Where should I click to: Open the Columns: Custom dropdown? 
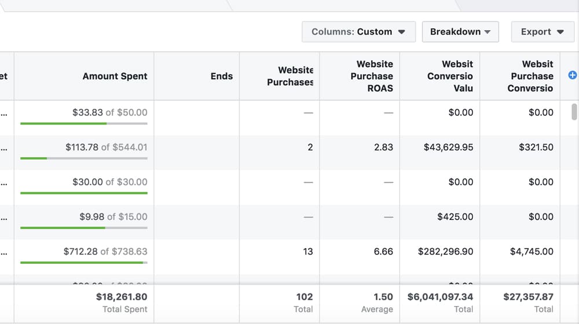(x=358, y=32)
